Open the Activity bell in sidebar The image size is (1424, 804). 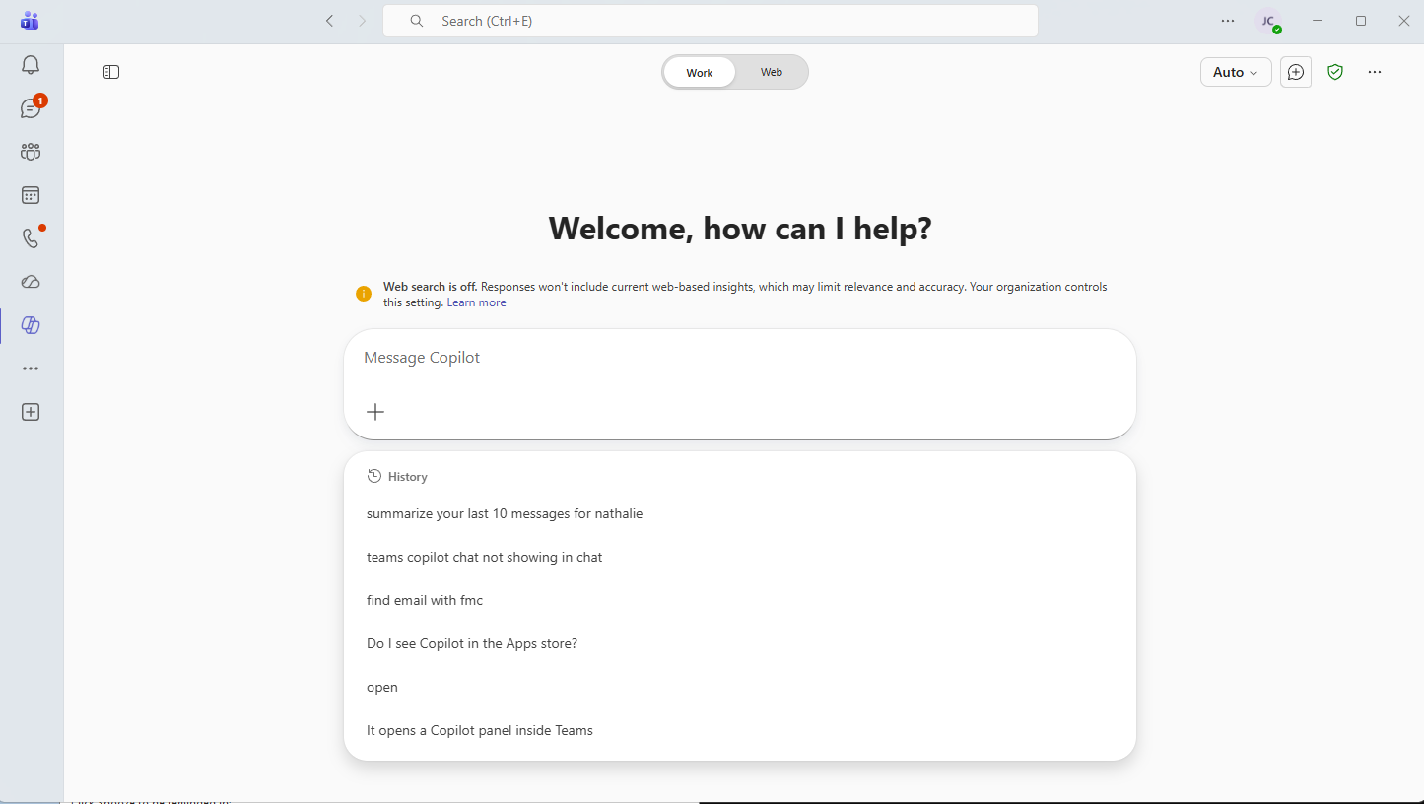tap(31, 65)
